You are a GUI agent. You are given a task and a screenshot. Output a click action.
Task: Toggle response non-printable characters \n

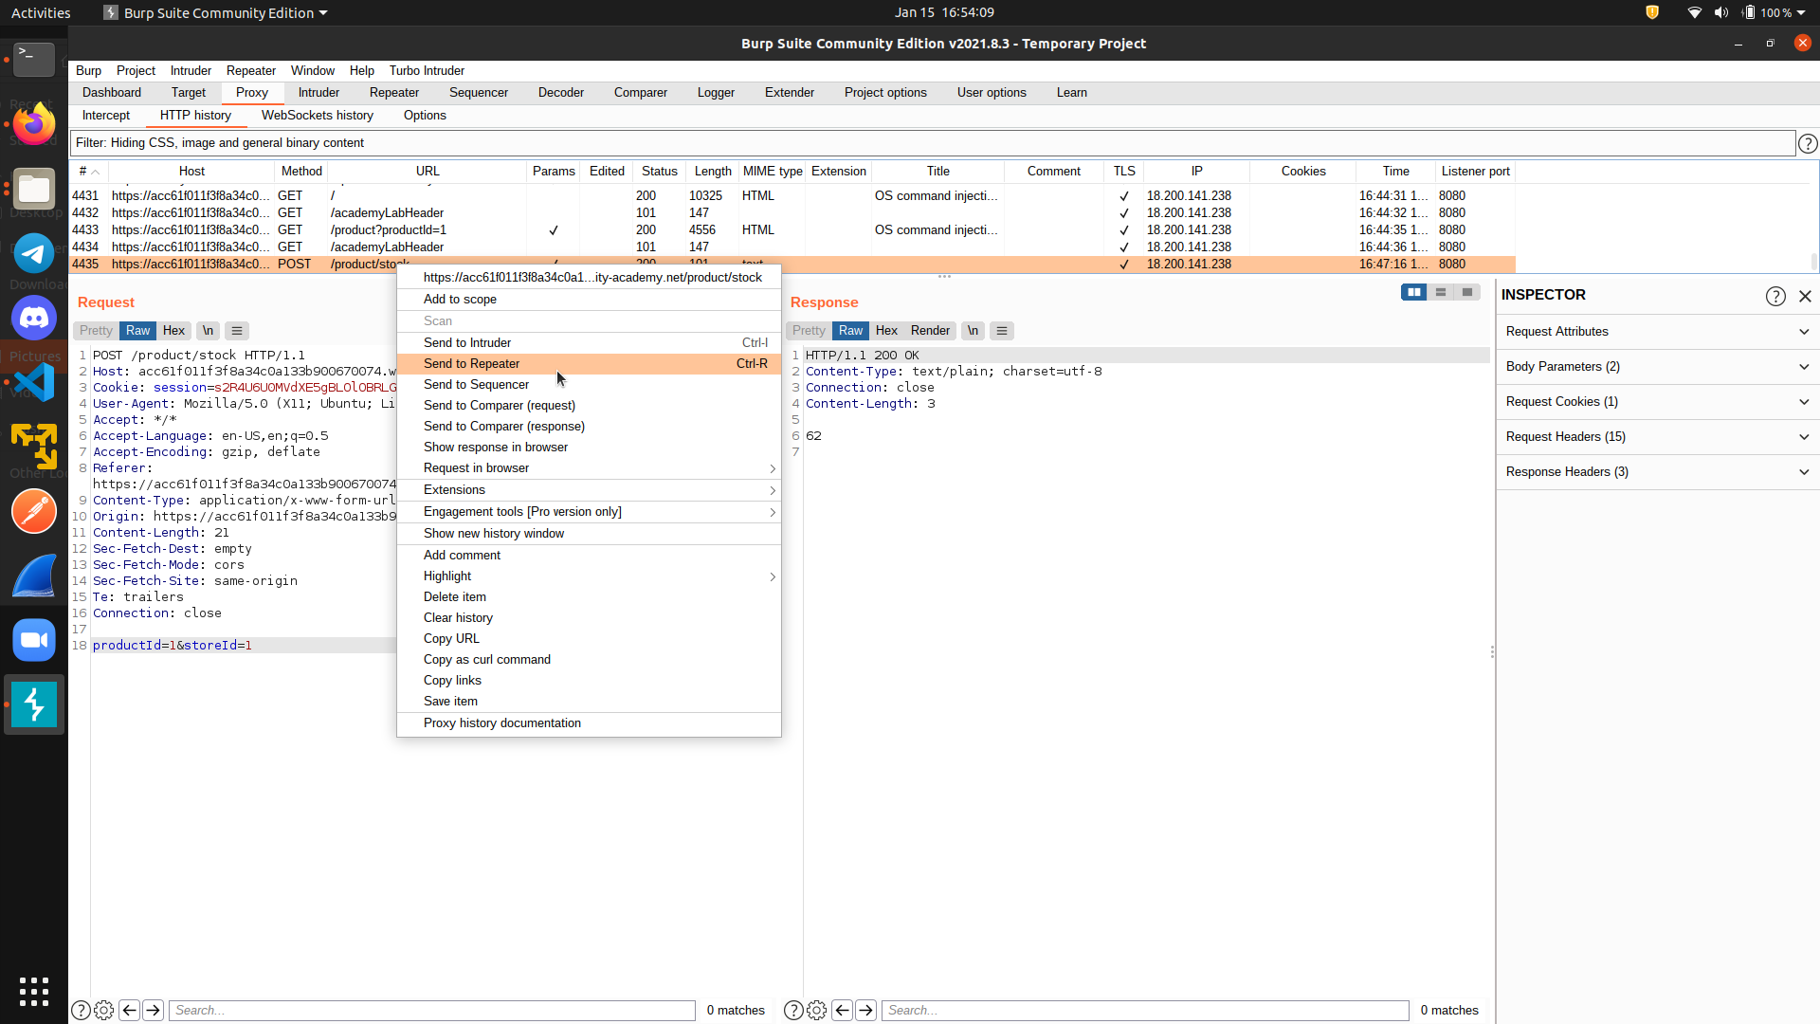[x=973, y=330]
